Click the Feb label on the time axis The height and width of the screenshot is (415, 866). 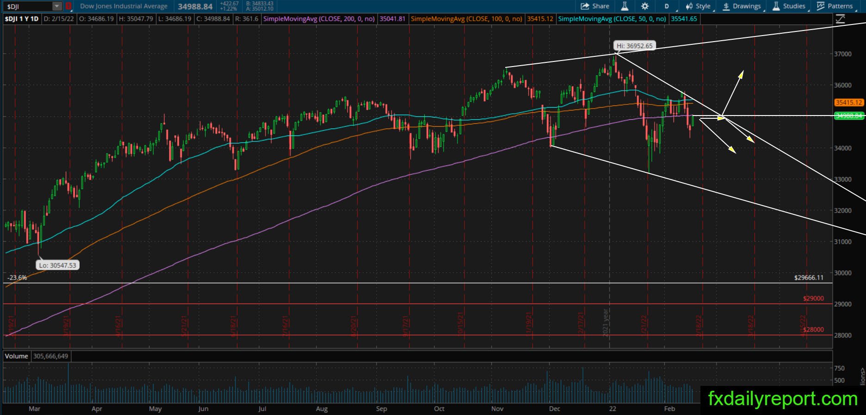point(669,409)
